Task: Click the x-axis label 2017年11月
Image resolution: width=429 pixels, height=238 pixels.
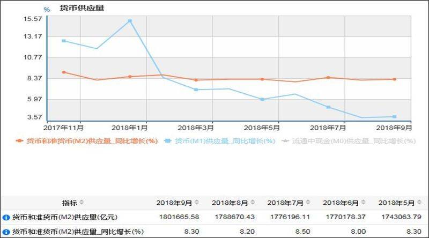Action: [63, 128]
